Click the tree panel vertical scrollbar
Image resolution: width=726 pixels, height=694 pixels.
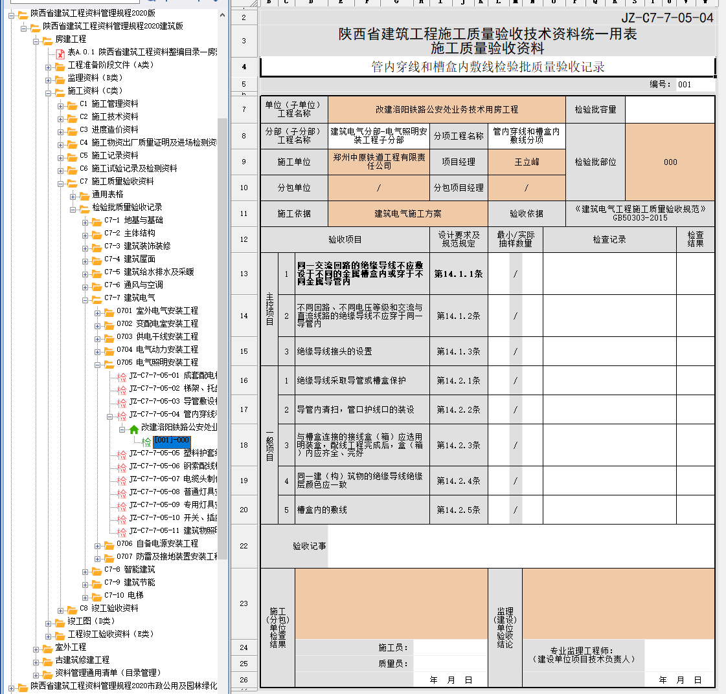[x=223, y=323]
